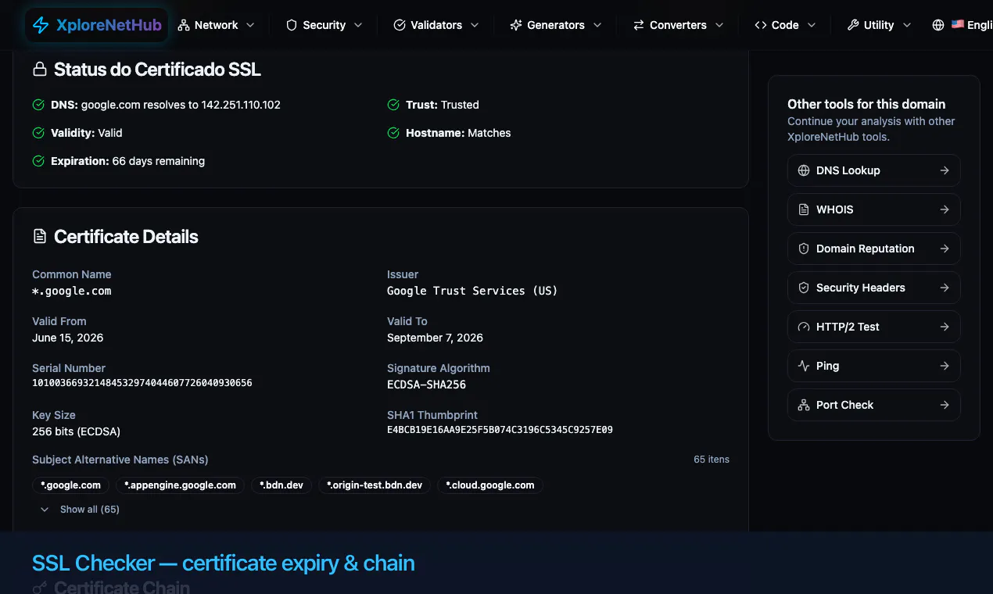
Task: Open the Security Headers tool
Action: coord(874,288)
